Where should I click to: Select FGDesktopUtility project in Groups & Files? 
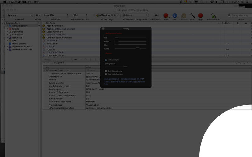pyautogui.click(x=20, y=26)
